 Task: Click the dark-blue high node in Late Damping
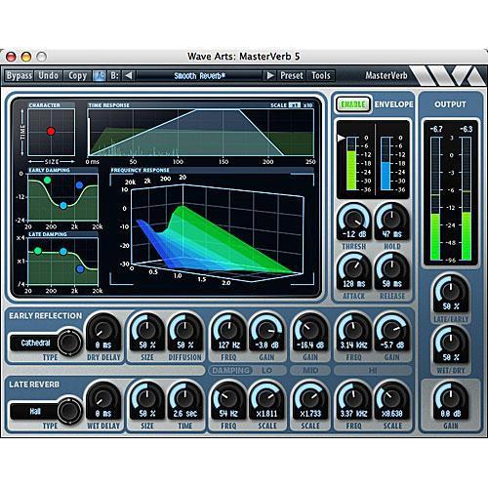click(80, 269)
